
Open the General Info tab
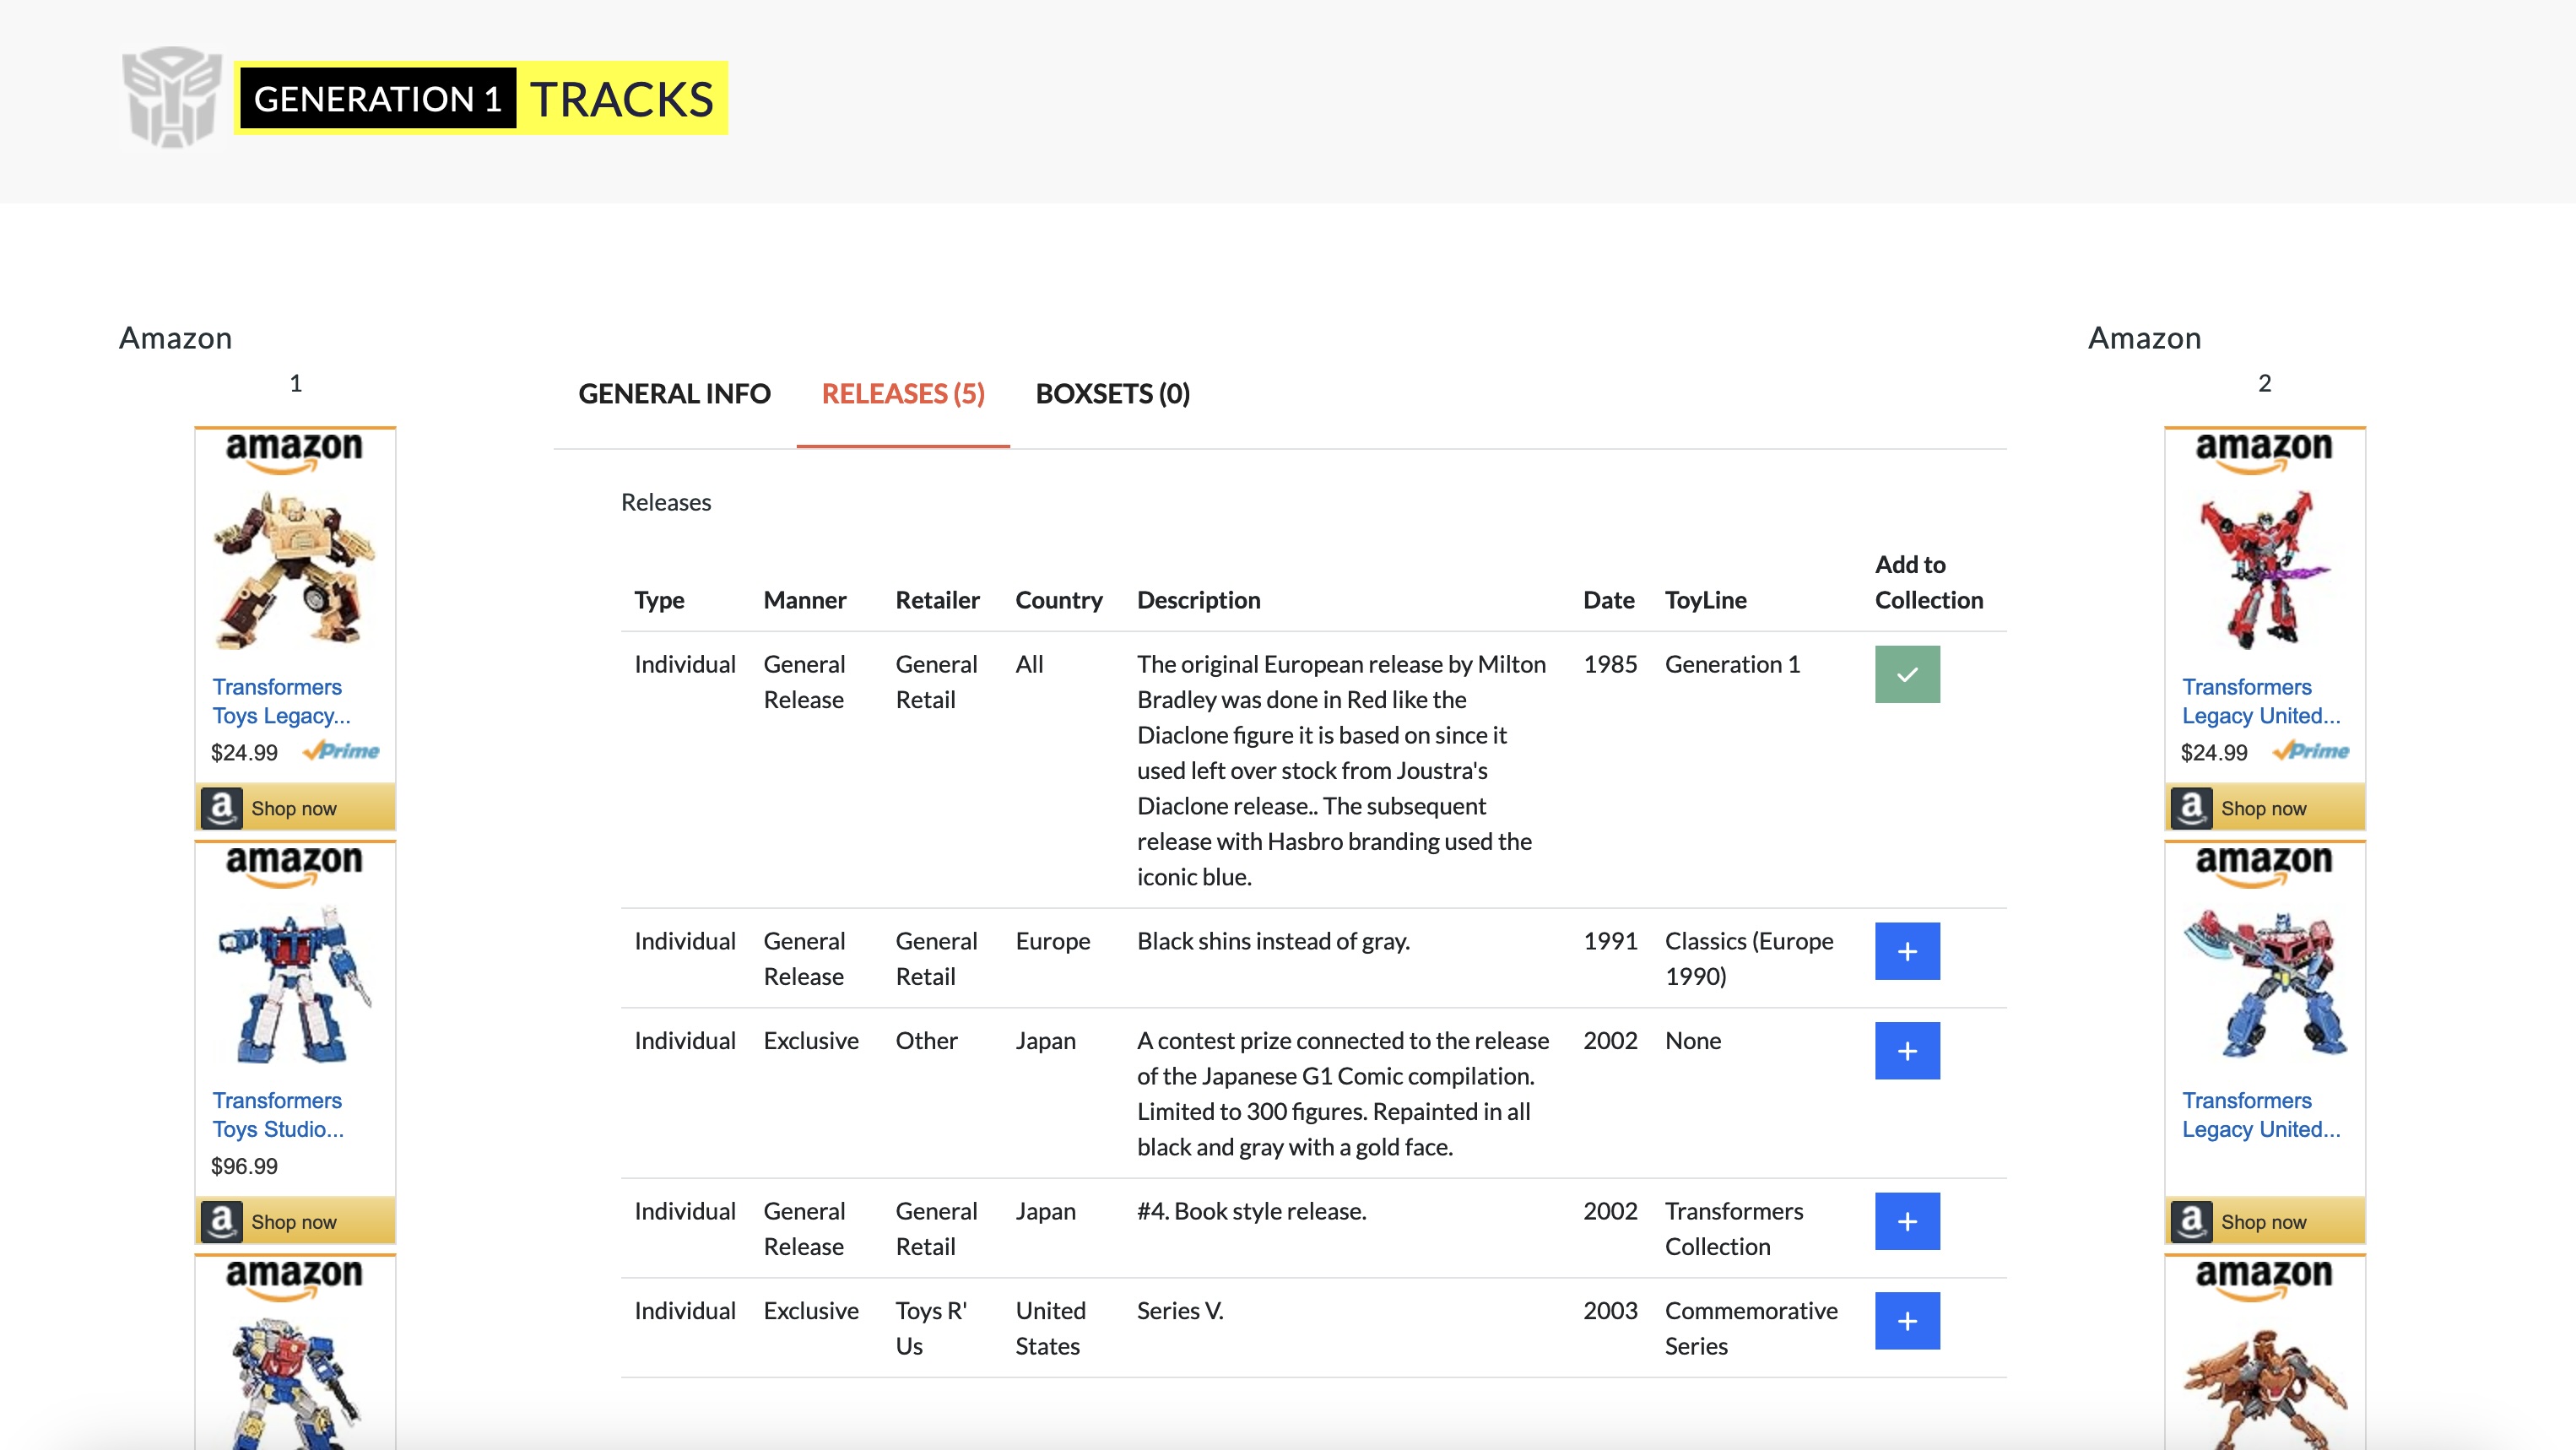click(674, 394)
